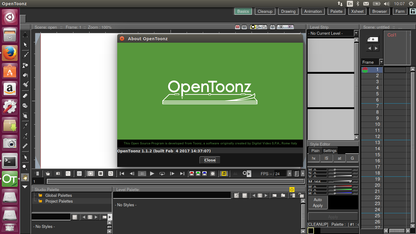Click the New Level icon in Xsheet

(372, 39)
